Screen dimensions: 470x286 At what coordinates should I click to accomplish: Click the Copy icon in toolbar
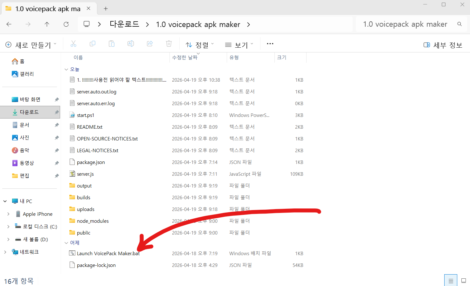coord(93,44)
